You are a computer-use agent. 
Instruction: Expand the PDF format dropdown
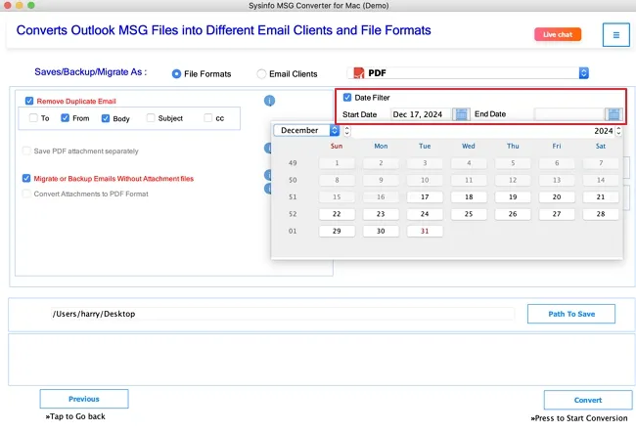[x=583, y=73]
